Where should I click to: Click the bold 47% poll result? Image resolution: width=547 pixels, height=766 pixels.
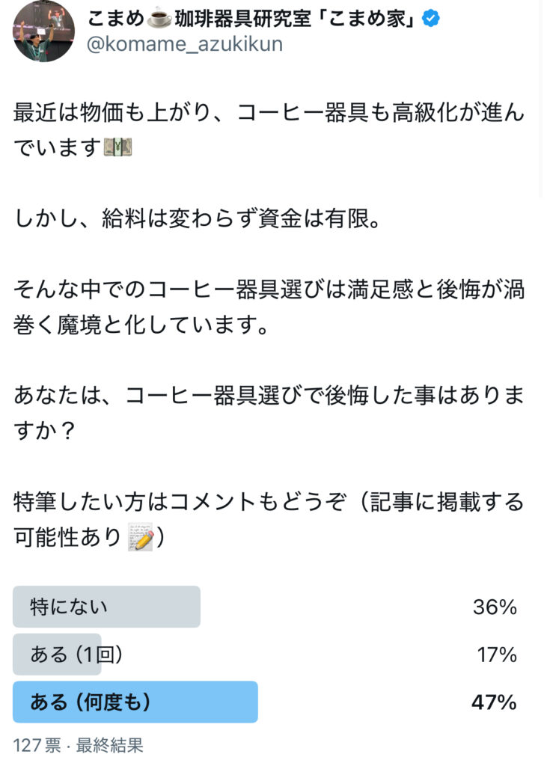tap(494, 702)
